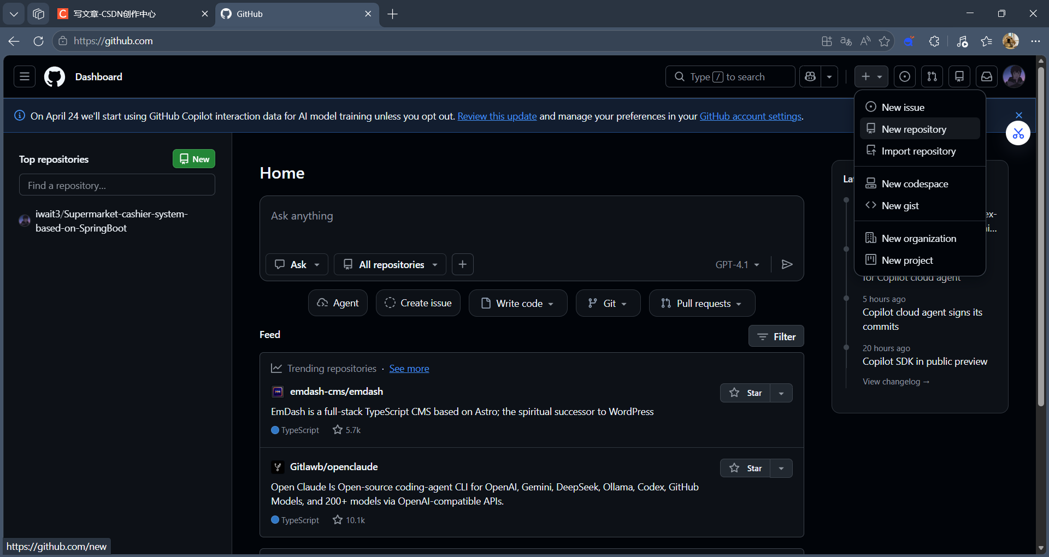Image resolution: width=1049 pixels, height=557 pixels.
Task: Open the user profile avatar menu
Action: point(1014,76)
